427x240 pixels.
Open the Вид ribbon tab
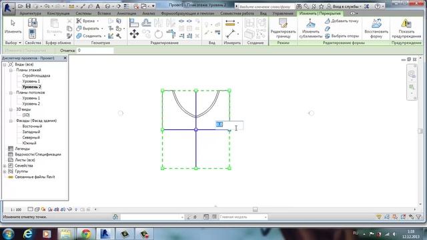click(263, 13)
